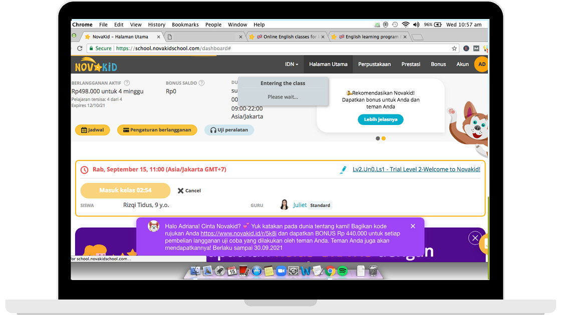Open Spotify from the dock
Viewport: 561px width, 315px height.
pos(343,271)
